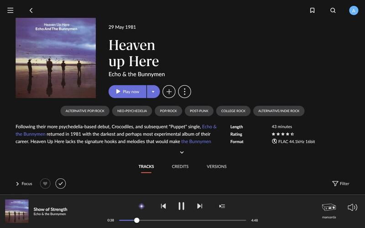The width and height of the screenshot is (365, 228).
Task: Open bookmarks from the top bar
Action: point(312,10)
